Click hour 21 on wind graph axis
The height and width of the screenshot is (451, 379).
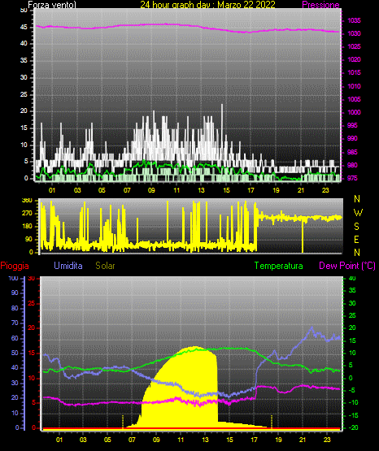click(x=301, y=190)
